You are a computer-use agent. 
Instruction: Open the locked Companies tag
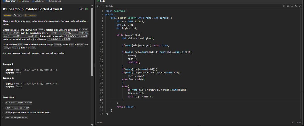(x=30, y=15)
